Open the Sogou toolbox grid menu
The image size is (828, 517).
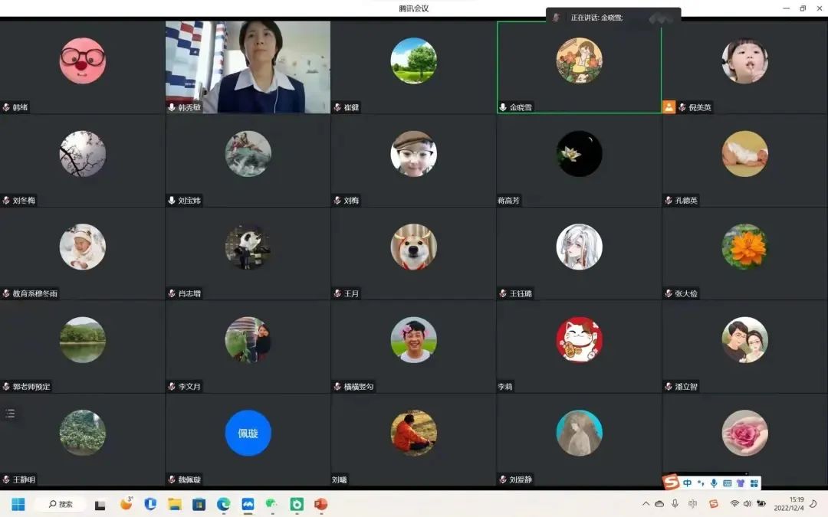754,483
